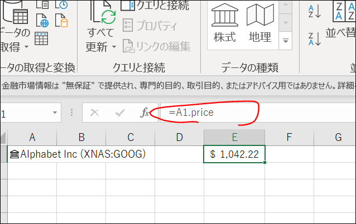Select column A header
This screenshot has width=356, height=224.
coord(32,137)
